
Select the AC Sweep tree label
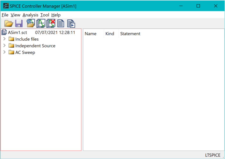(x=25, y=53)
